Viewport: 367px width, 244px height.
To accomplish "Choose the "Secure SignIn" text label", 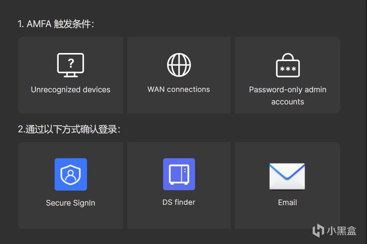I will point(70,203).
